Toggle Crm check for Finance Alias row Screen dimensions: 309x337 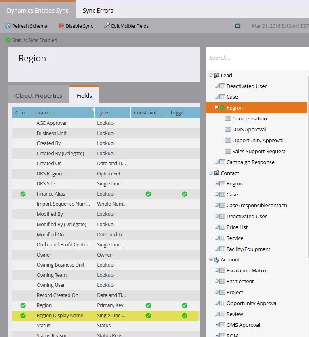coord(23,194)
